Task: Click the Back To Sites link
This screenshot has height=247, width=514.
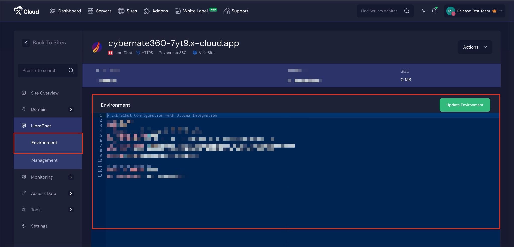Action: coord(49,42)
